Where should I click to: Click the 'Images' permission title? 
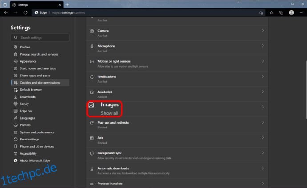coord(110,104)
